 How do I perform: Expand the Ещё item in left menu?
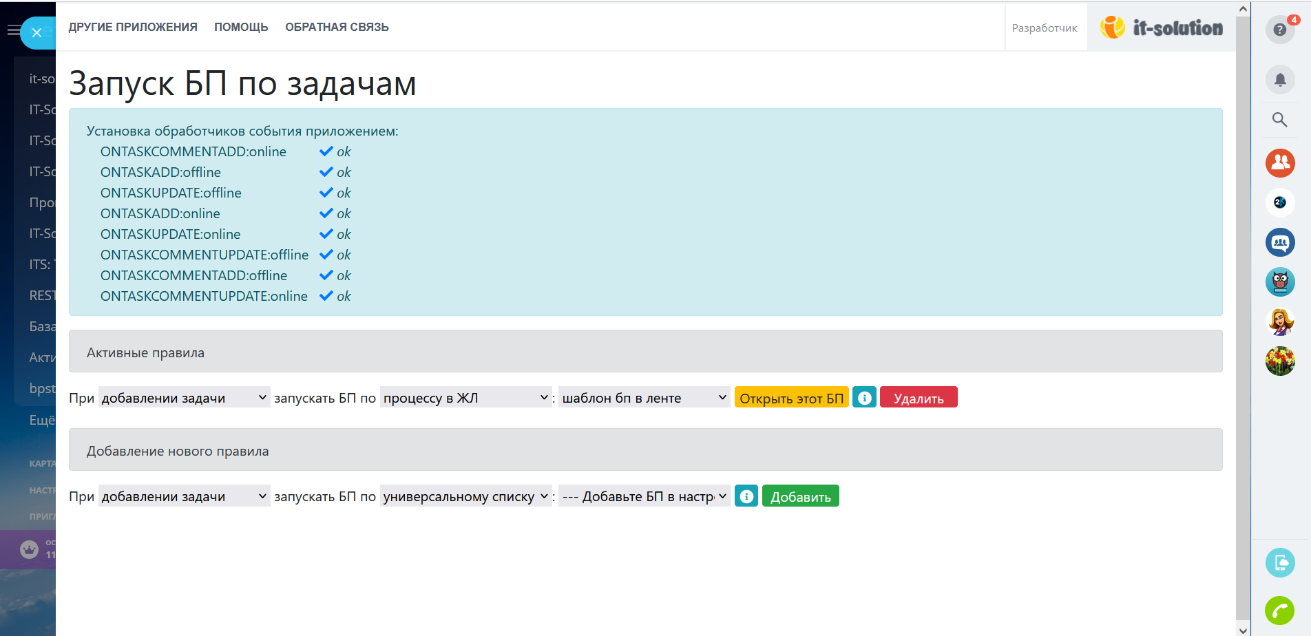coord(41,419)
